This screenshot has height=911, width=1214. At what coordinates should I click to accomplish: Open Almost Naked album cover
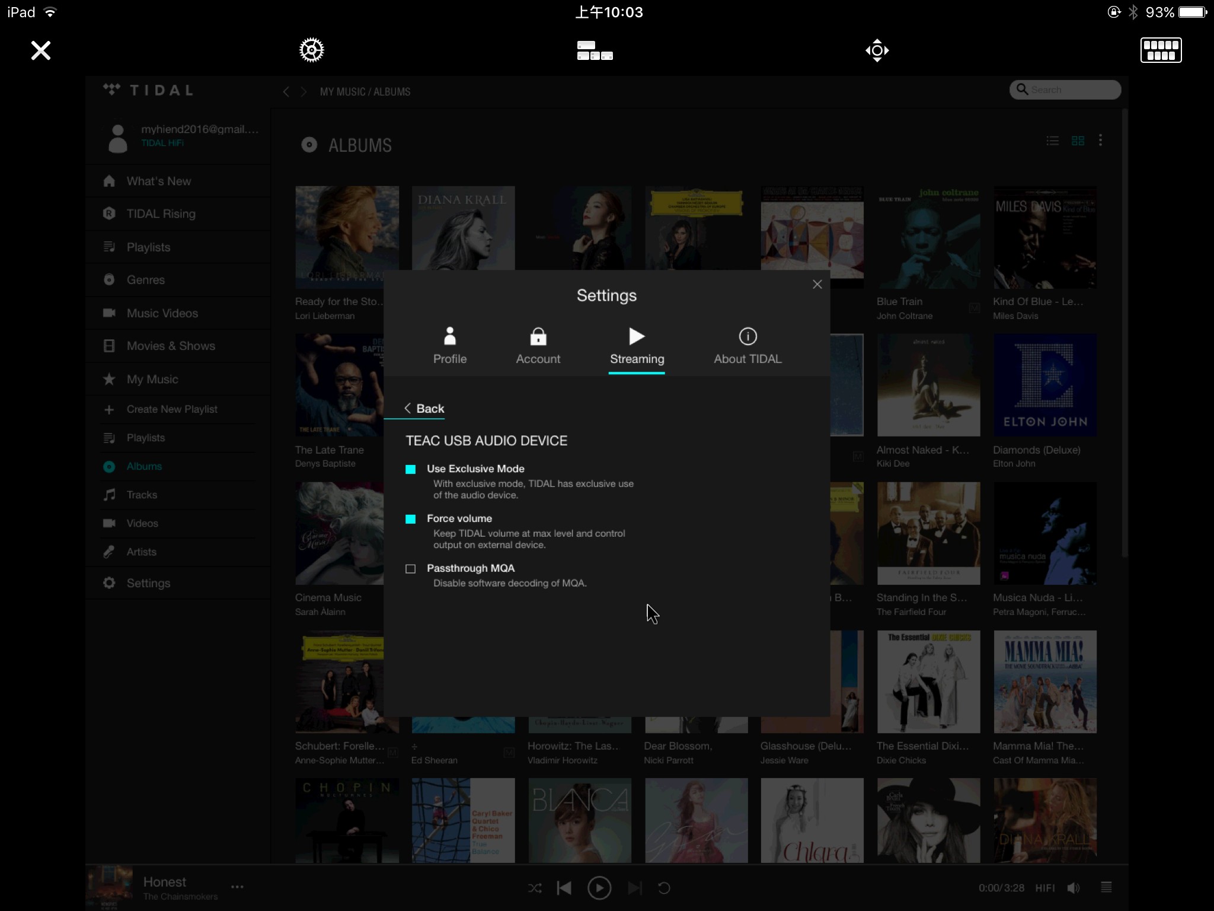click(x=928, y=385)
